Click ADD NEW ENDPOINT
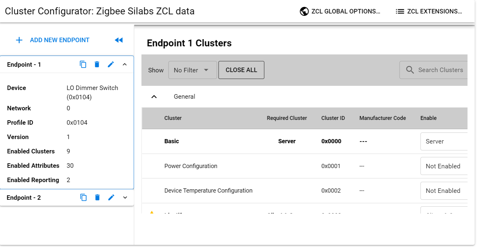Screen dimensions: 478x247 pyautogui.click(x=53, y=40)
